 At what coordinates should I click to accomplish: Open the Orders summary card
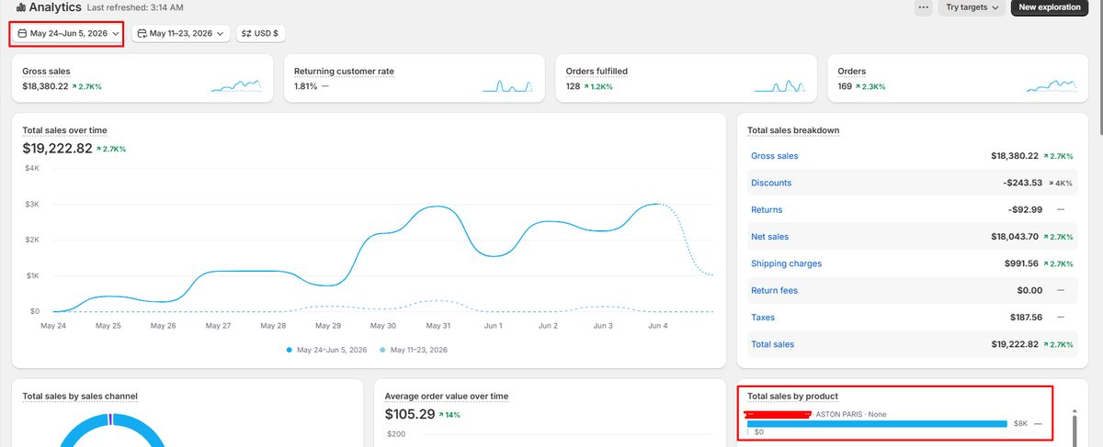[x=958, y=78]
